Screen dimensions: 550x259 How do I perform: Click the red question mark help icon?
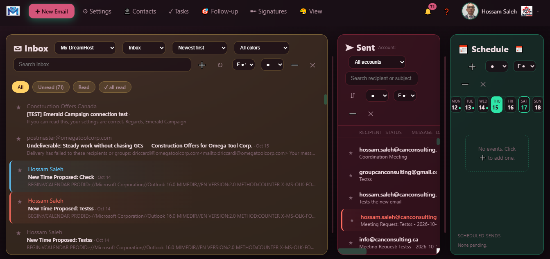pyautogui.click(x=447, y=11)
